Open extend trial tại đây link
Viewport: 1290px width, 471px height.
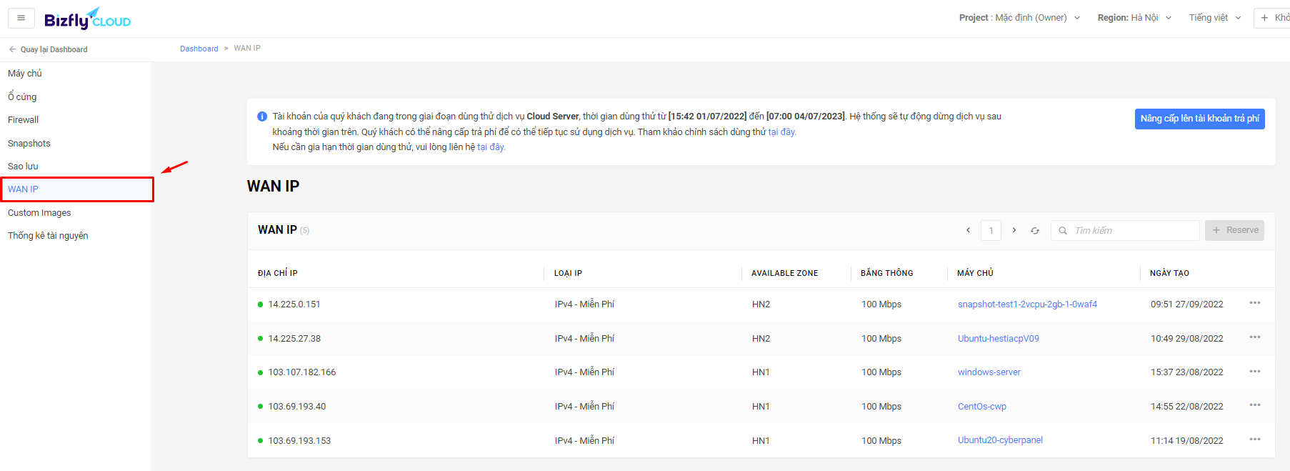point(491,147)
